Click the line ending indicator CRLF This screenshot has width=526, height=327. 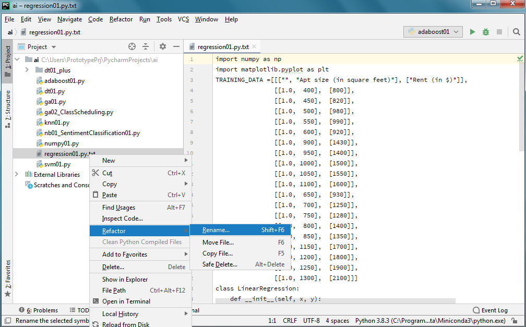click(x=290, y=320)
